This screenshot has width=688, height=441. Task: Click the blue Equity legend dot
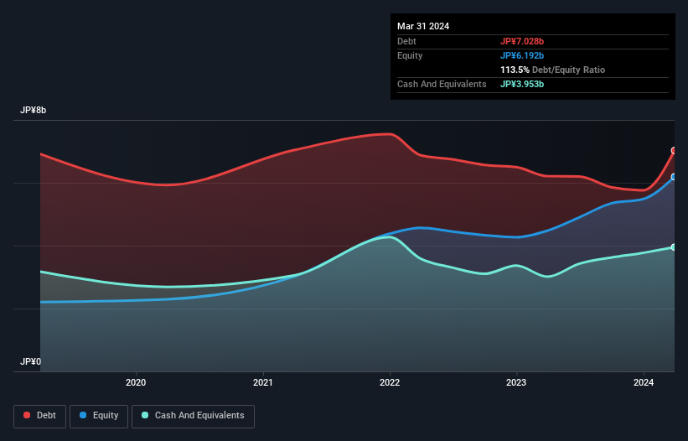tap(83, 415)
